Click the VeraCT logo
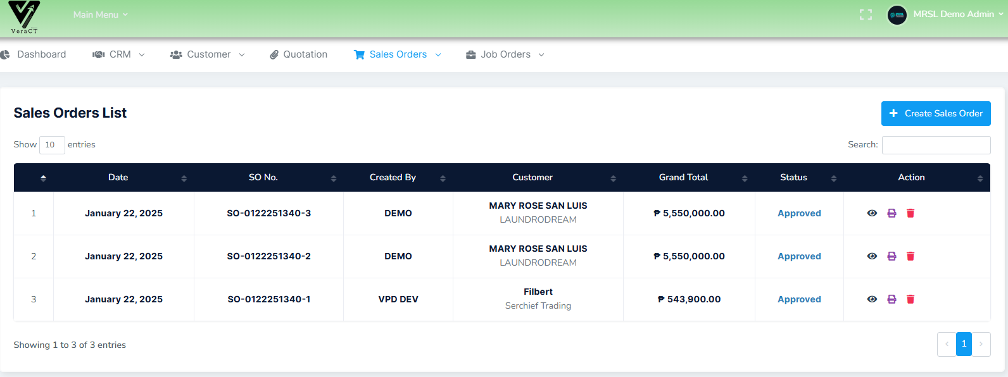Viewport: 1008px width, 377px height. [x=24, y=17]
